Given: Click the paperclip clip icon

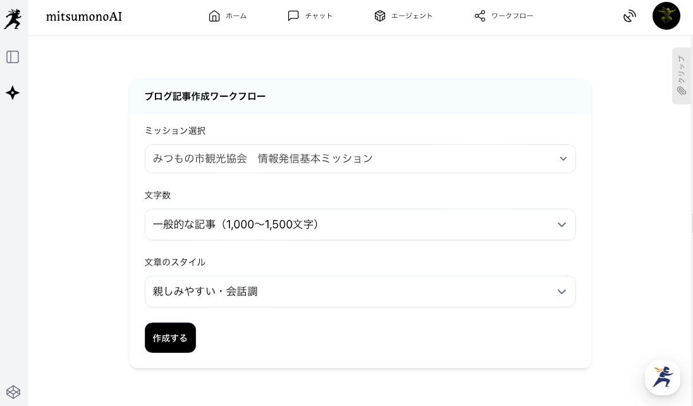Looking at the screenshot, I should (x=682, y=91).
